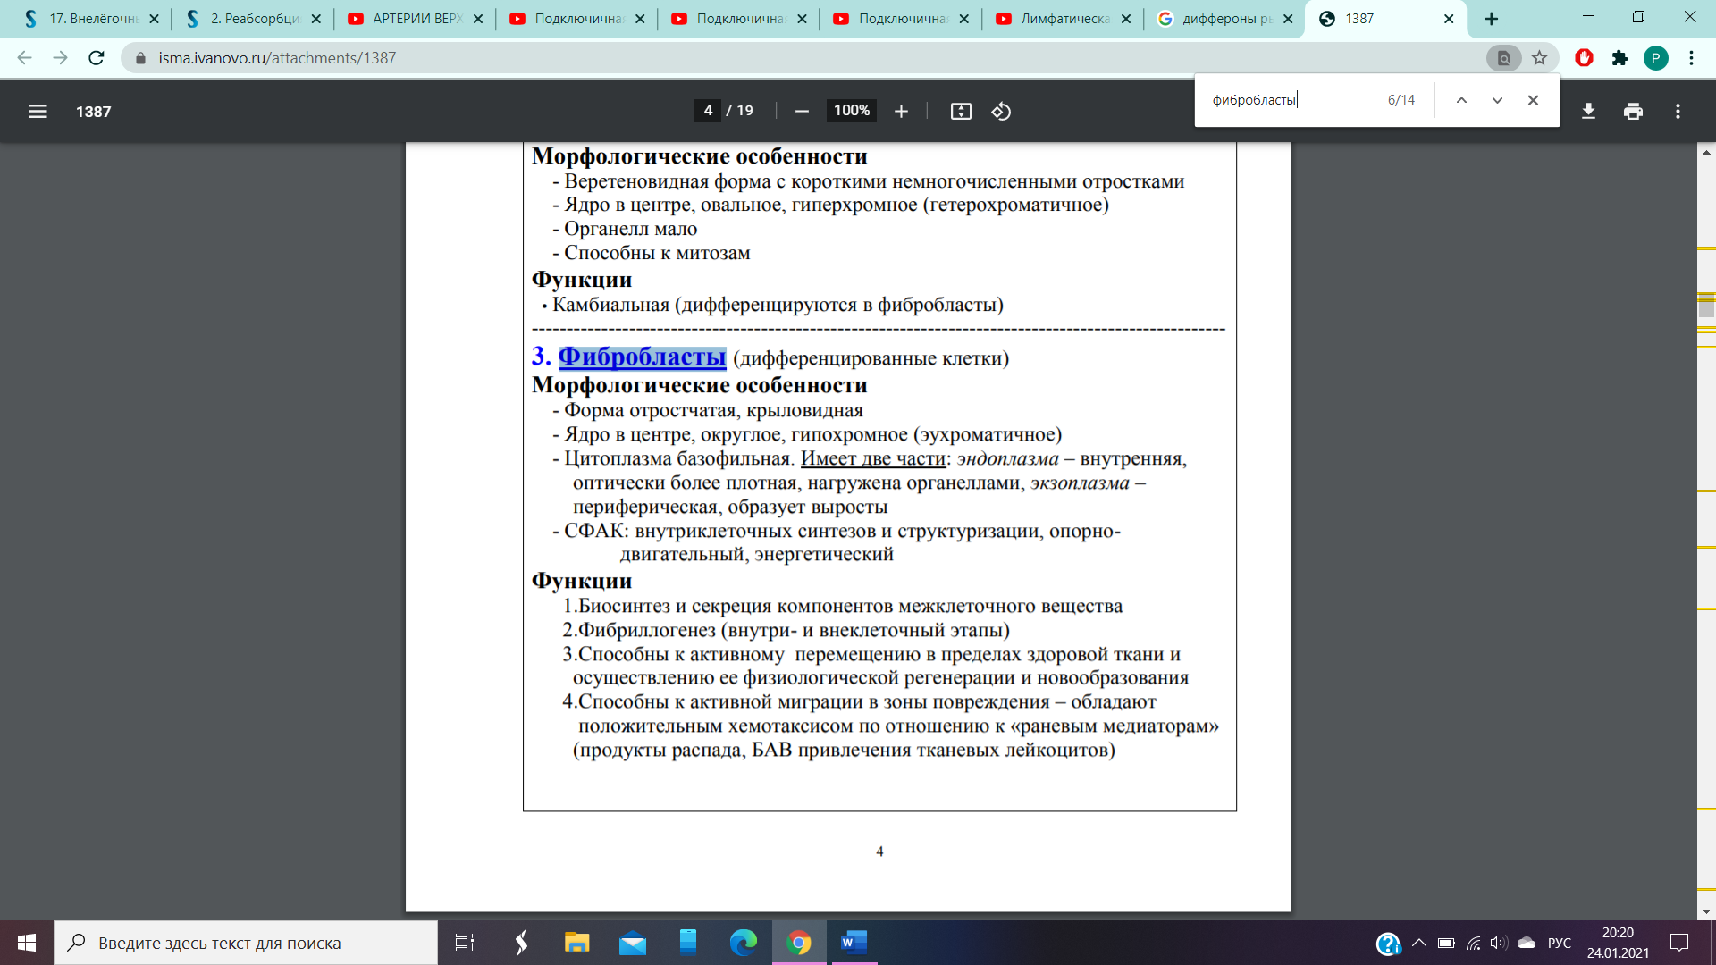Zoom in the PDF with plus button
Screen dimensions: 1716x965
coord(901,111)
